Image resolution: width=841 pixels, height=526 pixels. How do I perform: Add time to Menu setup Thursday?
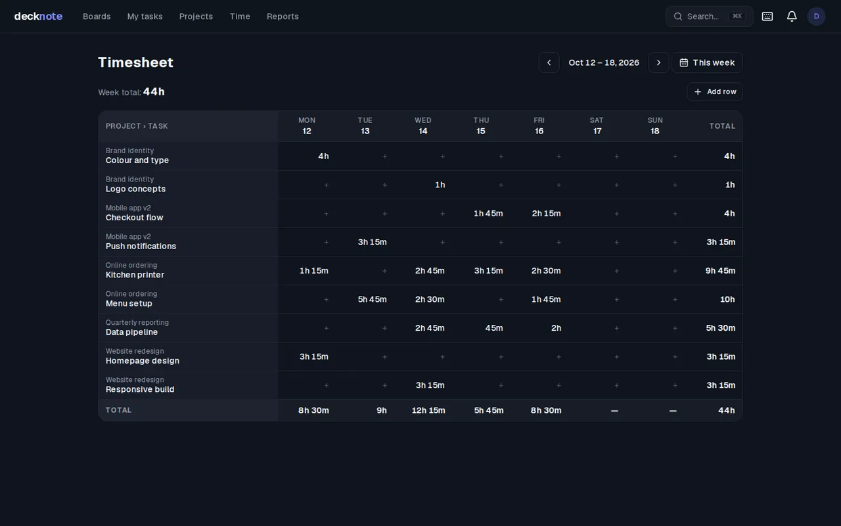[x=501, y=299]
